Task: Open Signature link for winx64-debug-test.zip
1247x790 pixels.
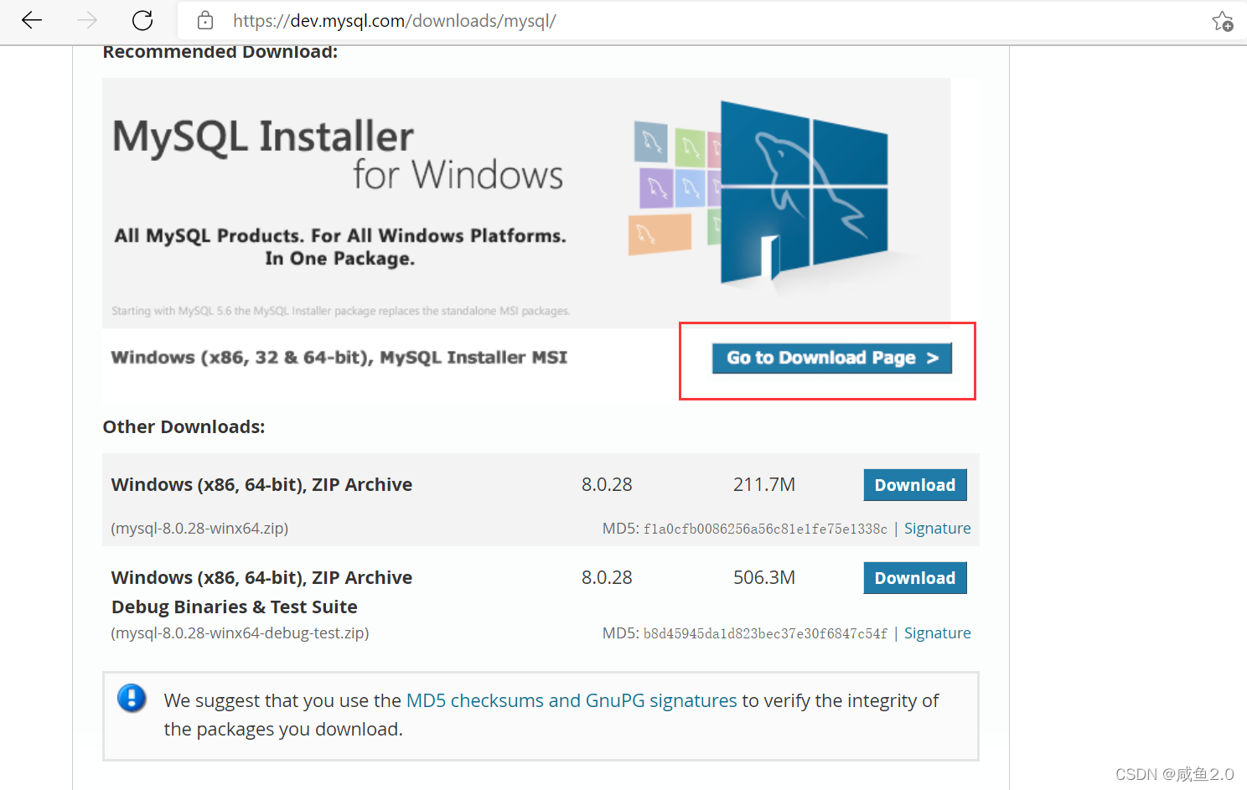Action: coord(937,633)
